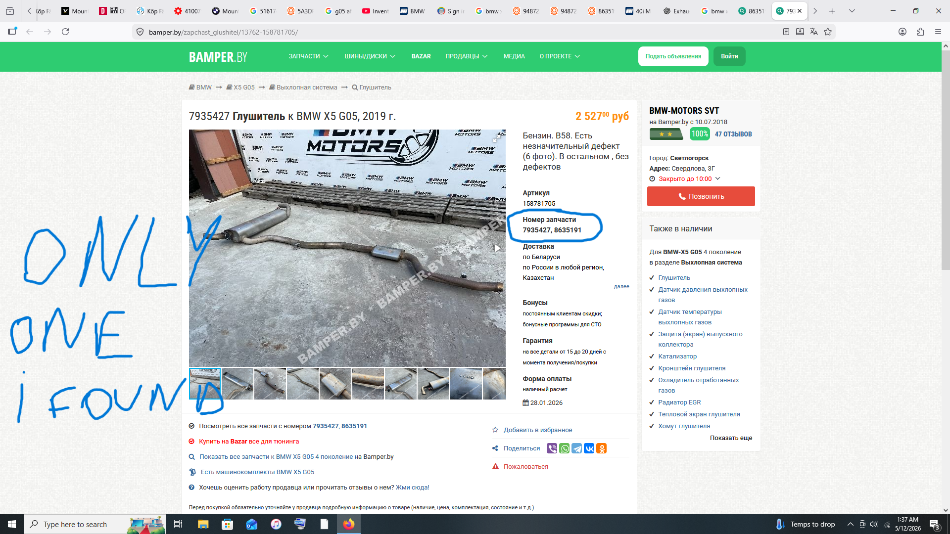The image size is (950, 534).
Task: Click the volume speaker icon in system tray
Action: tap(874, 524)
